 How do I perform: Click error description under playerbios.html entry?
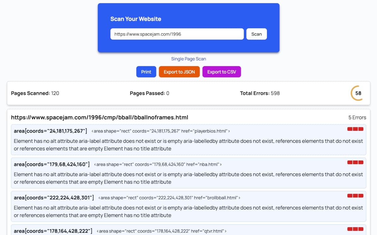tap(188, 145)
